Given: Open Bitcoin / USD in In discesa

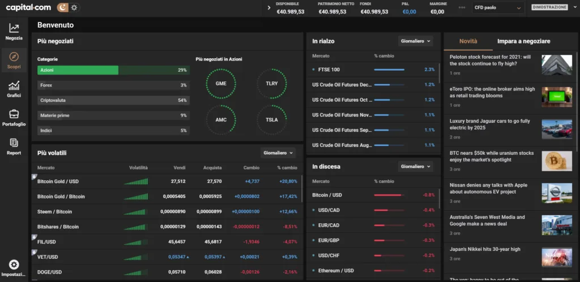Looking at the screenshot, I should (373, 195).
